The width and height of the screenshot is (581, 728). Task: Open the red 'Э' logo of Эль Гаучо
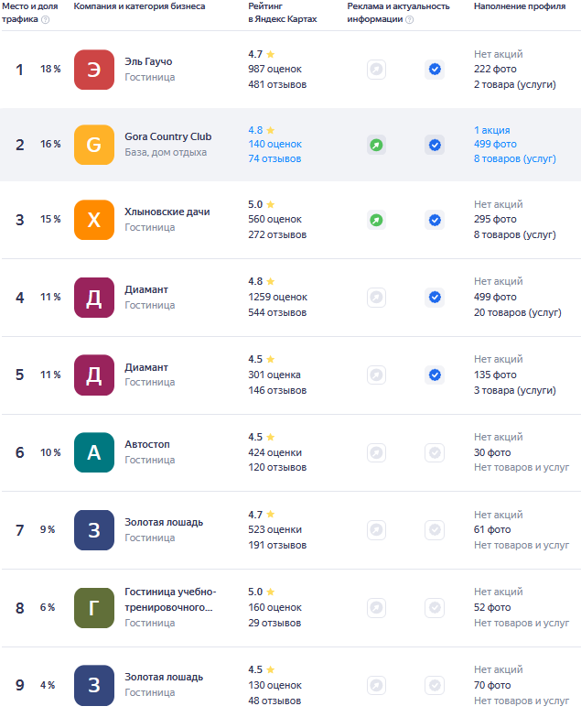pyautogui.click(x=94, y=70)
